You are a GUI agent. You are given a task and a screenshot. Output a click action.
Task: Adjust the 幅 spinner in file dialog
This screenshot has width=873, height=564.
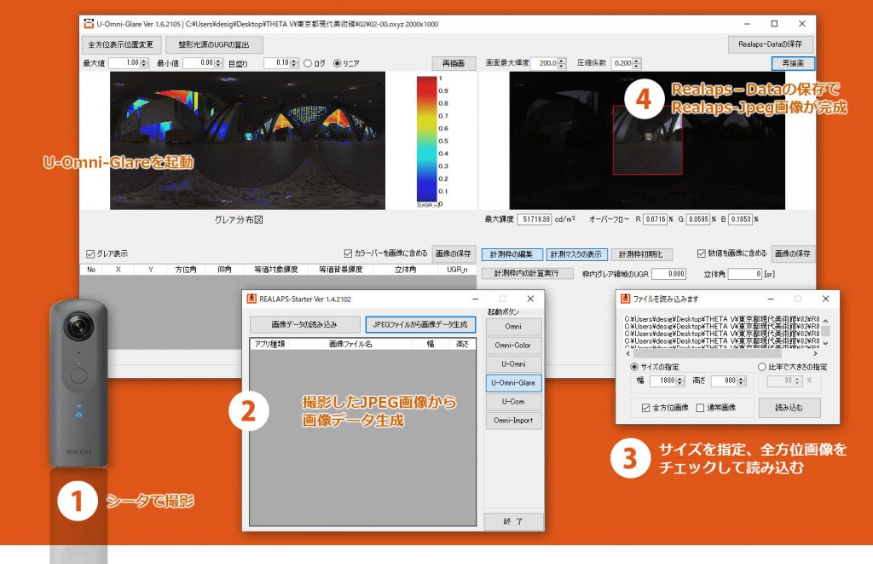pyautogui.click(x=680, y=381)
